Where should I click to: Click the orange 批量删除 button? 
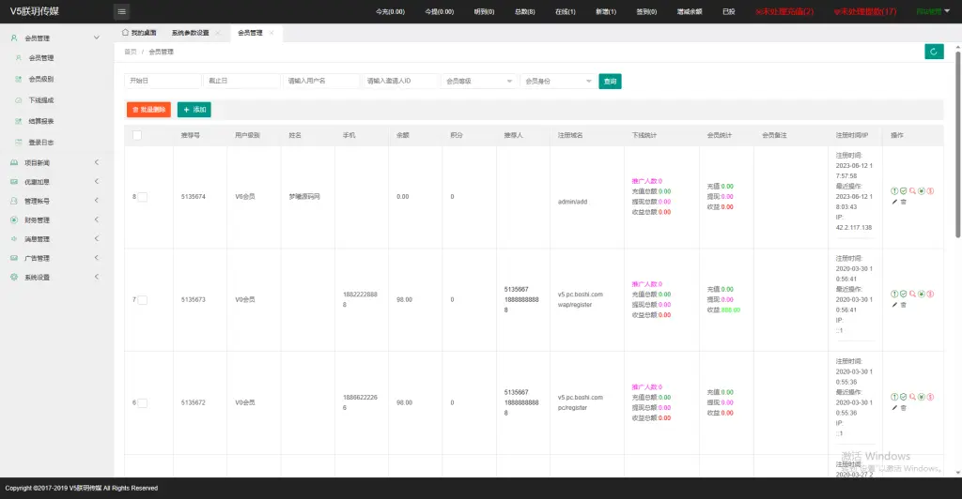(x=148, y=110)
